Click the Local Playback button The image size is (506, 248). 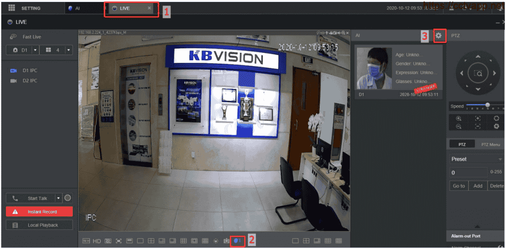tap(39, 225)
